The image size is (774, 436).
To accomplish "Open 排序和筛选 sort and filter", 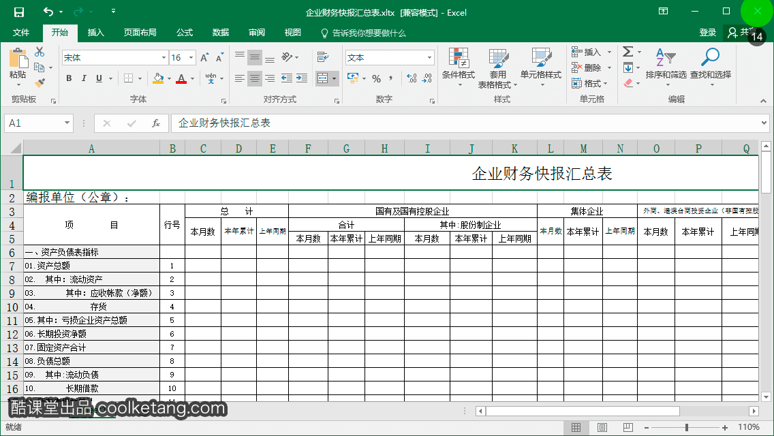I will coord(666,67).
